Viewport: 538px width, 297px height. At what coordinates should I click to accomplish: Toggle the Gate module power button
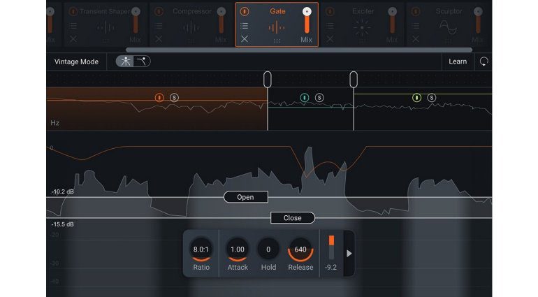244,12
